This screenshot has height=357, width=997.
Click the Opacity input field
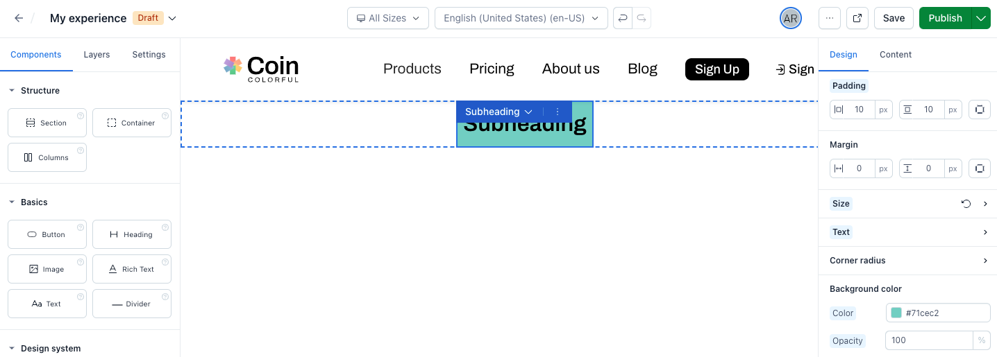coord(929,340)
